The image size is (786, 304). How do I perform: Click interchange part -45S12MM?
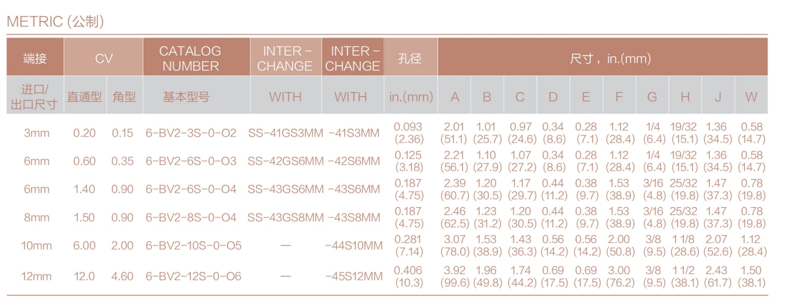click(353, 276)
